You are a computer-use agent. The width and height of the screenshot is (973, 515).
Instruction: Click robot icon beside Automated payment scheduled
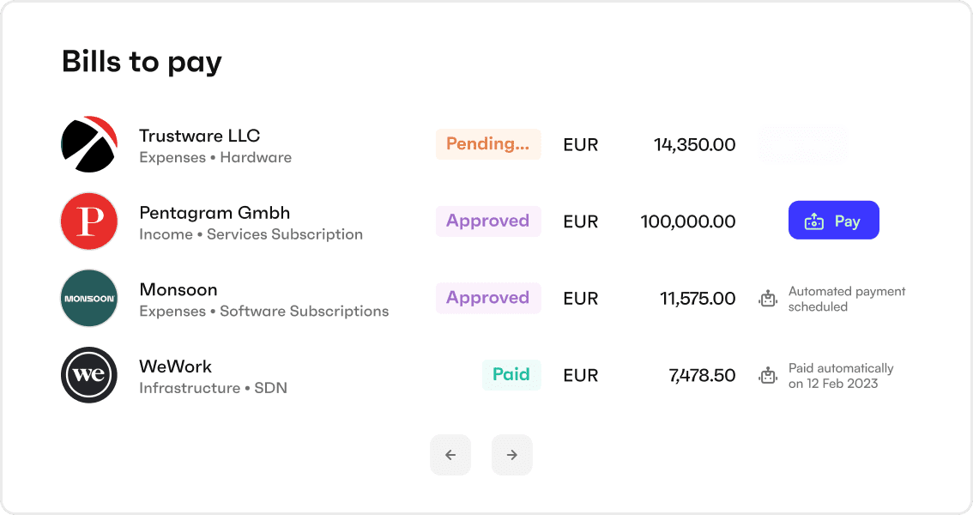(768, 299)
